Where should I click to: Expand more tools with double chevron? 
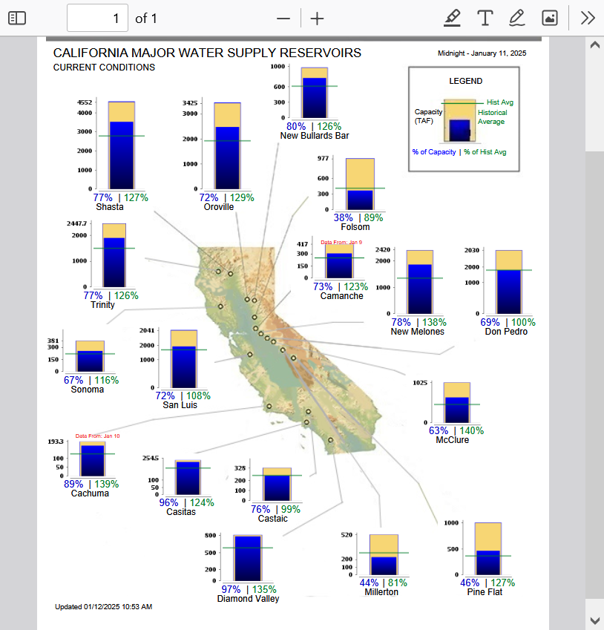point(588,18)
